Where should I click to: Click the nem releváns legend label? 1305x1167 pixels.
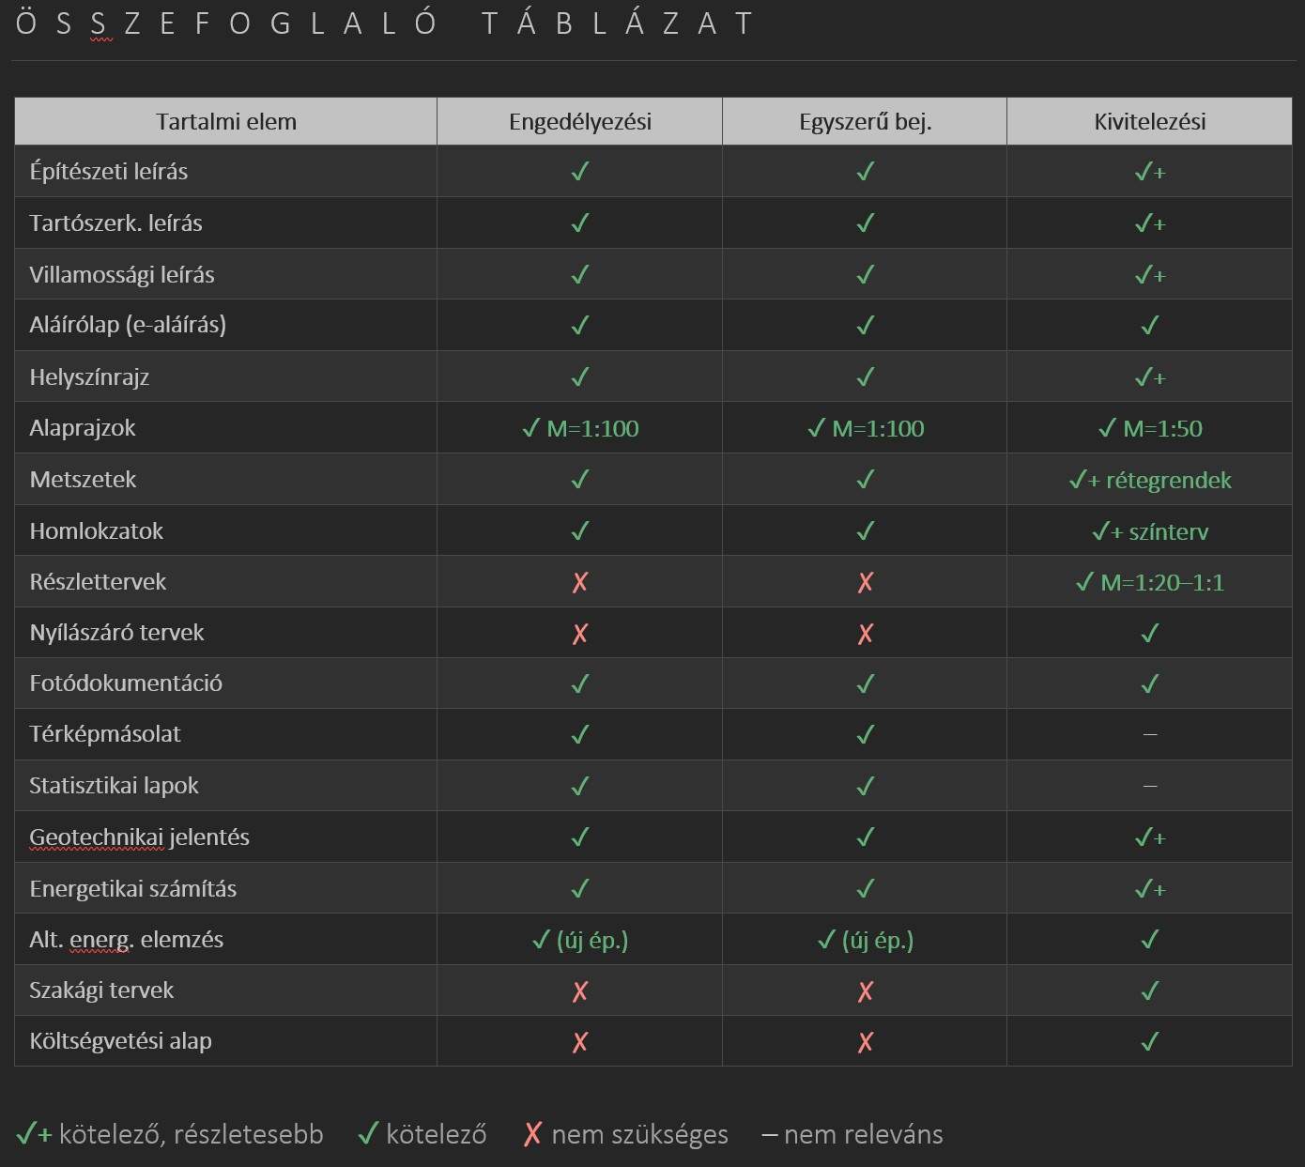click(x=863, y=1134)
